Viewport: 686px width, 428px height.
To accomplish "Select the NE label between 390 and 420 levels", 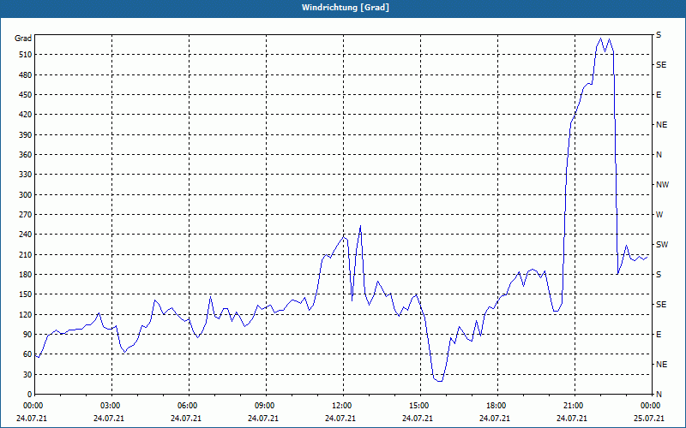I will pyautogui.click(x=661, y=125).
